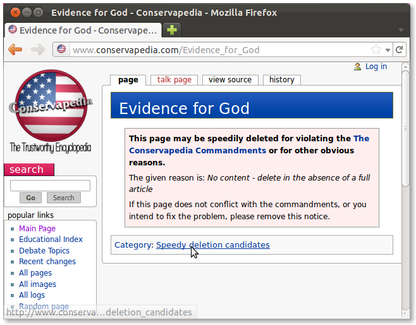The image size is (416, 325).
Task: Click the Evidence for God heading
Action: (x=184, y=108)
